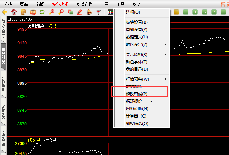Select the 30-minute period button
Image resolution: width=229 pixels, height=155 pixels.
(223, 12)
